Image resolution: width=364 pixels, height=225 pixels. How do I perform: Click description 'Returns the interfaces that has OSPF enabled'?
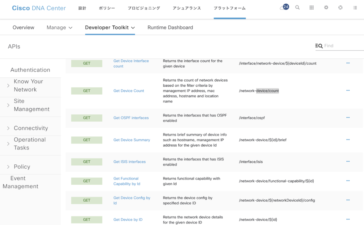(x=195, y=118)
